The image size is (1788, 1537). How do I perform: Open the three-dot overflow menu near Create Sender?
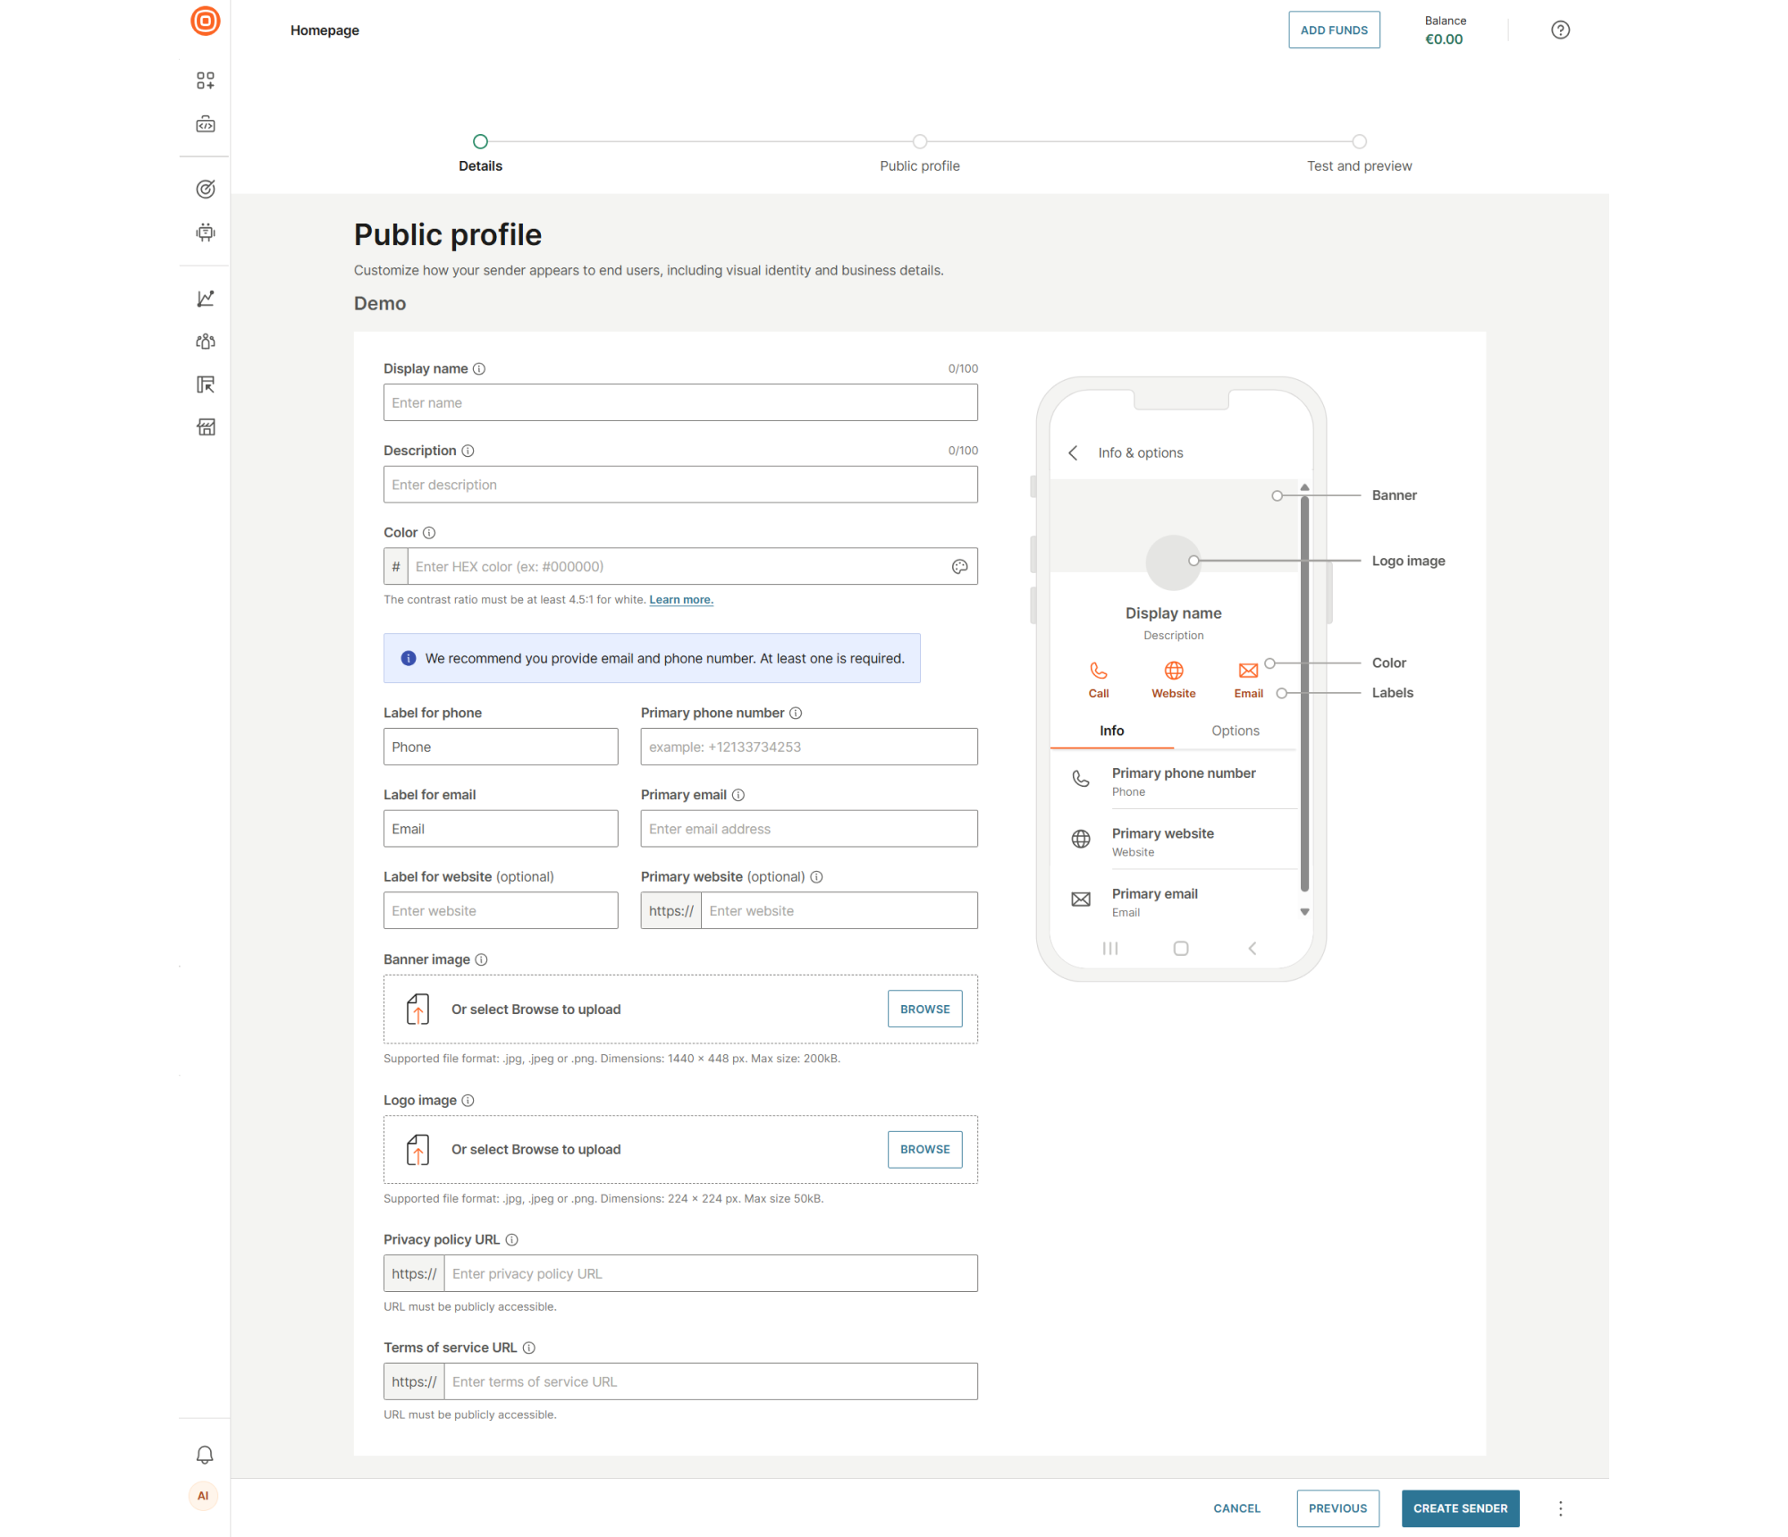point(1560,1508)
